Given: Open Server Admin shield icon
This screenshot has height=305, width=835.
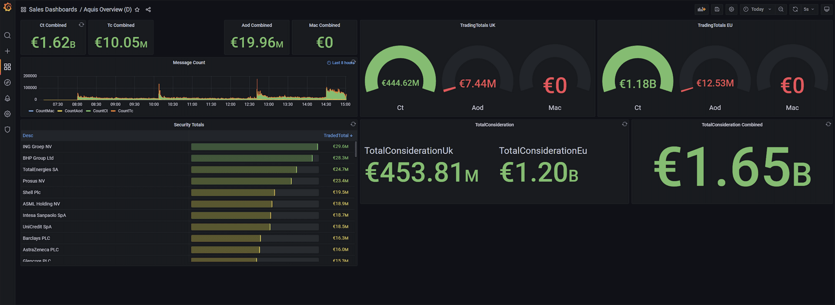Looking at the screenshot, I should click(7, 129).
